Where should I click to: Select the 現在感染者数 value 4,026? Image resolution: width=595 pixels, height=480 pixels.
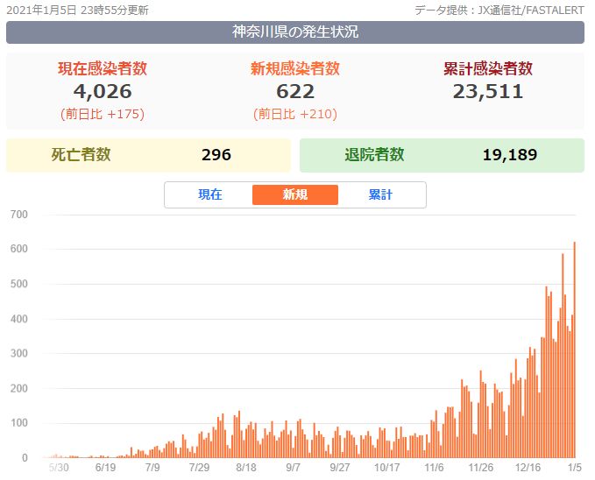(103, 91)
